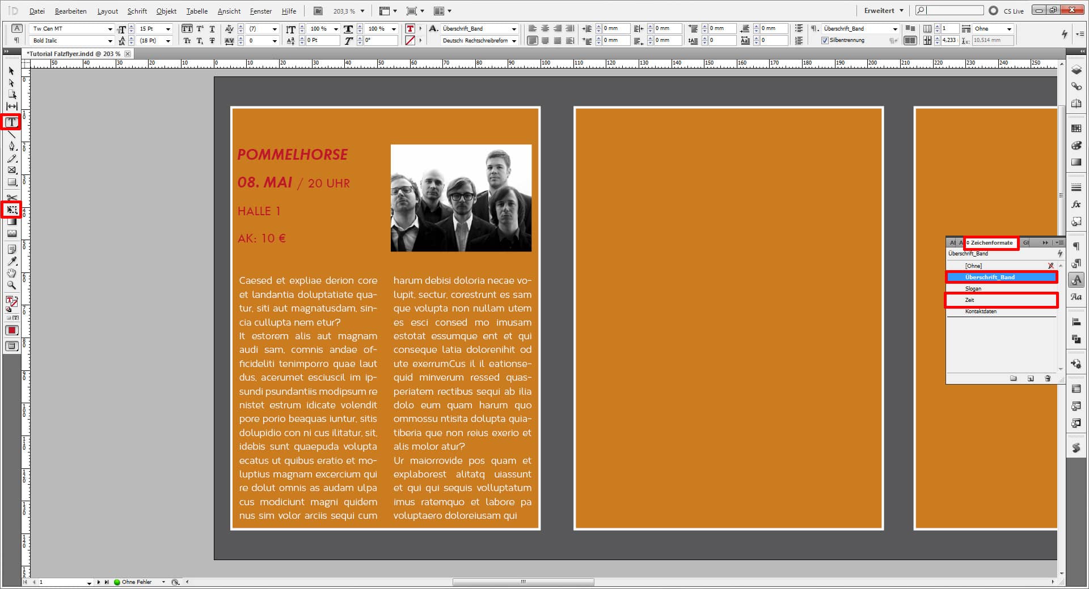Select the Hand tool

tap(11, 274)
